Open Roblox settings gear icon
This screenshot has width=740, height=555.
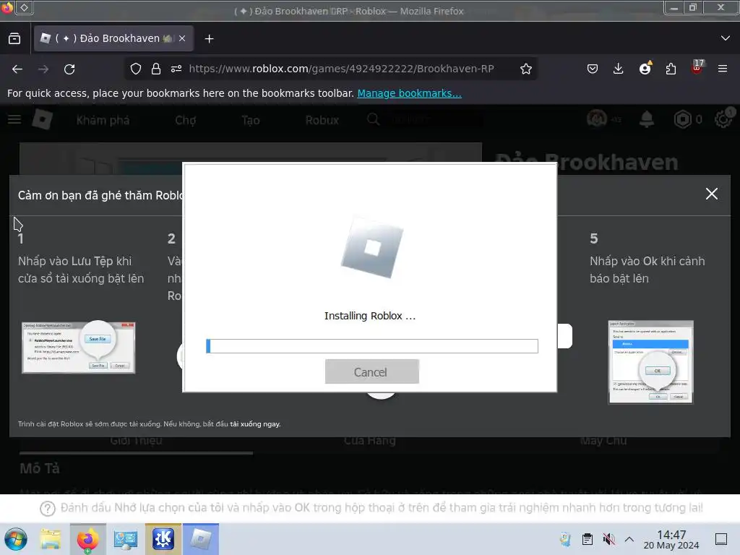(x=723, y=119)
